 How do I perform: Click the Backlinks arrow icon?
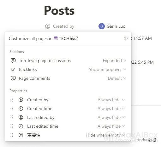pos(13,69)
